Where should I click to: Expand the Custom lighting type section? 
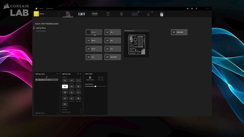80,110
